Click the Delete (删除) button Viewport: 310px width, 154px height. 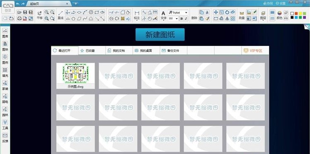194,18
